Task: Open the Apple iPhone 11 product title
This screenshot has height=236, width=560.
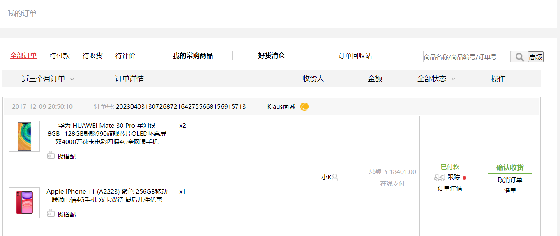Action: pos(107,196)
